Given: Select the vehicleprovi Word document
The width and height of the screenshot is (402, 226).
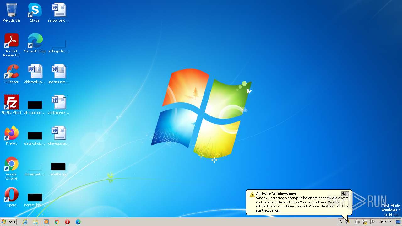Looking at the screenshot, I should [58, 105].
